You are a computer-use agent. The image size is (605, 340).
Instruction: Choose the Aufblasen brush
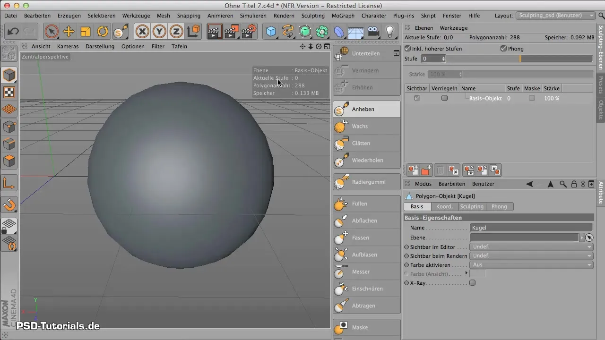366,255
